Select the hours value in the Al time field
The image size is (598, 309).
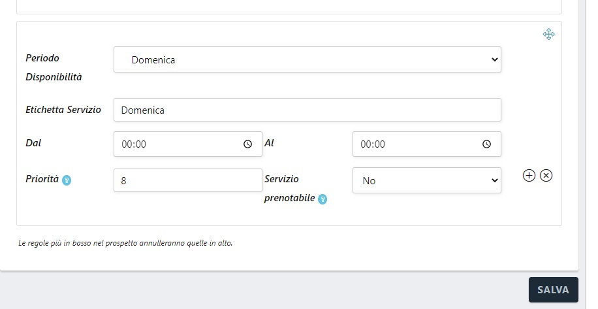[366, 144]
